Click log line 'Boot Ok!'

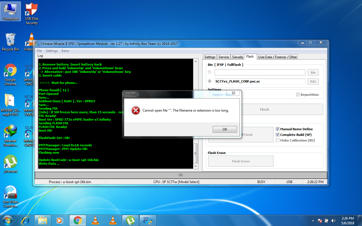point(46,131)
